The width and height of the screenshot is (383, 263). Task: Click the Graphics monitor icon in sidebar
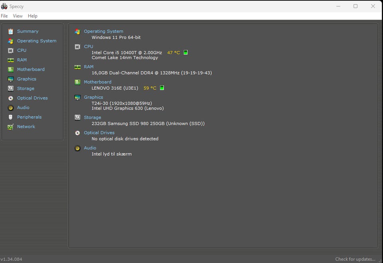(10, 79)
